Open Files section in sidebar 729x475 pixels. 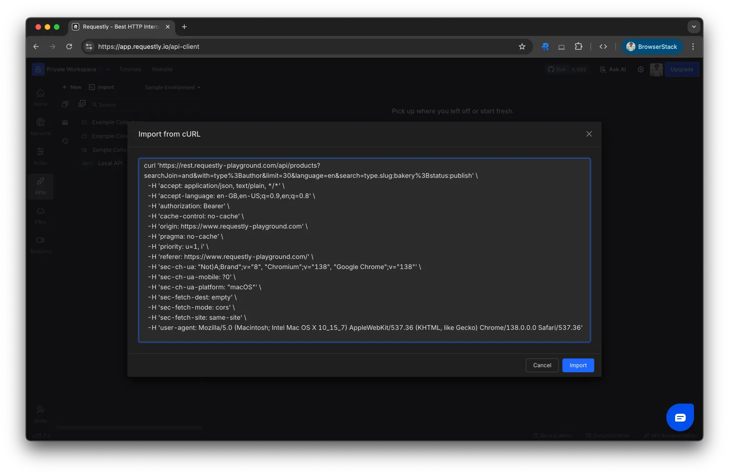[41, 215]
